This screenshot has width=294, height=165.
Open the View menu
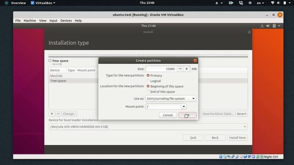tap(43, 21)
